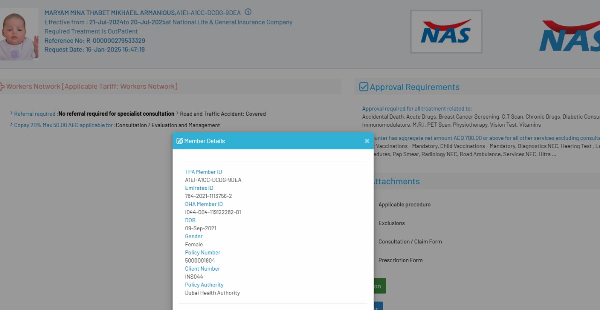Select the Gender label

click(x=194, y=236)
